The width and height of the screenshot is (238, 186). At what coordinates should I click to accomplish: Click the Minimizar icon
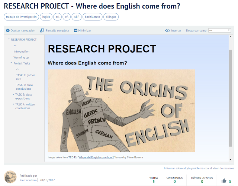(75, 30)
